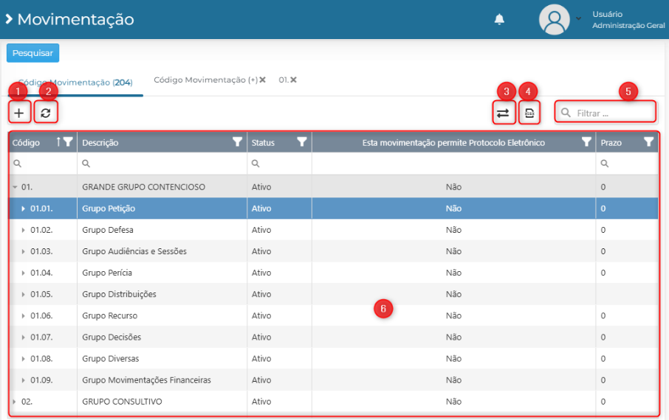
Task: Expand the 01.07. Grupo Decisões row
Action: coord(24,337)
